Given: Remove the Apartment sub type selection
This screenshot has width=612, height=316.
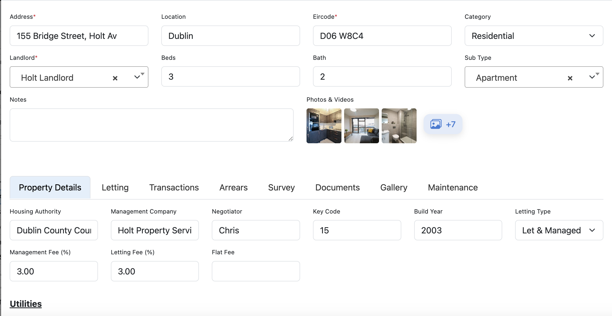Looking at the screenshot, I should pyautogui.click(x=570, y=78).
